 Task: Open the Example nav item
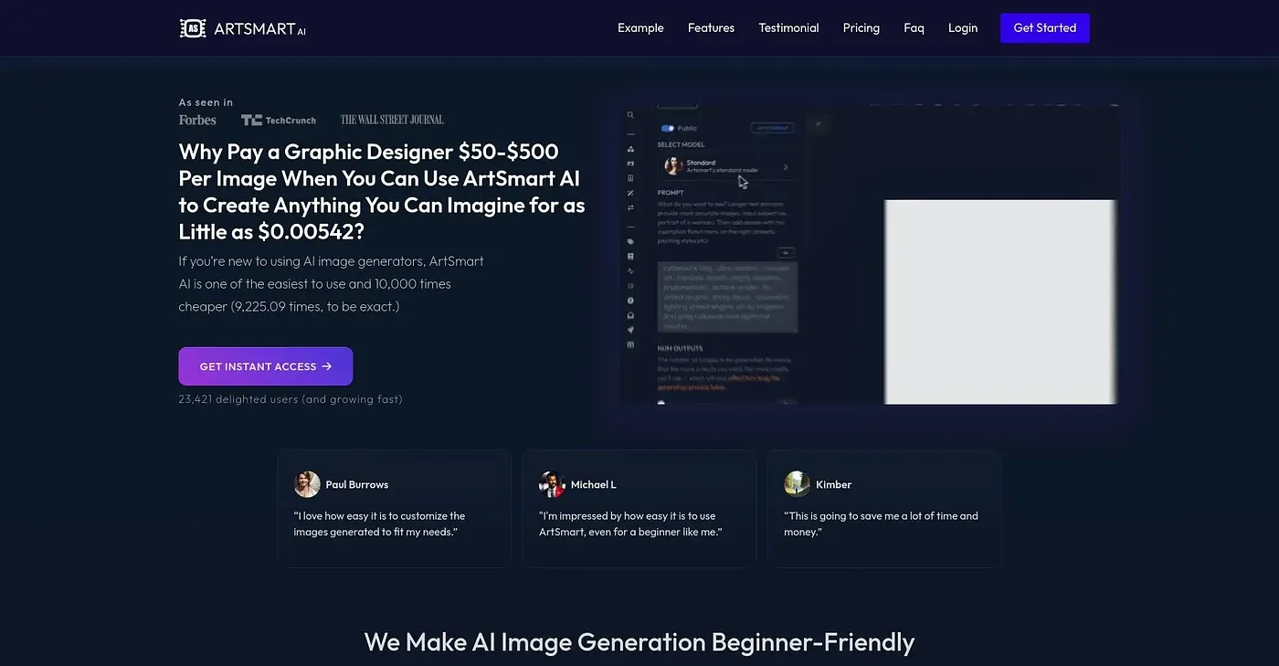(640, 28)
